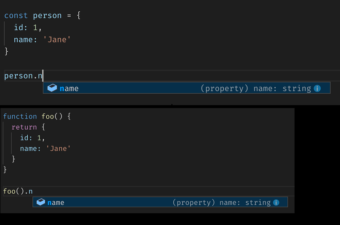Click the 'const' keyword in the code
Screen dimensions: 340x225
[16, 16]
